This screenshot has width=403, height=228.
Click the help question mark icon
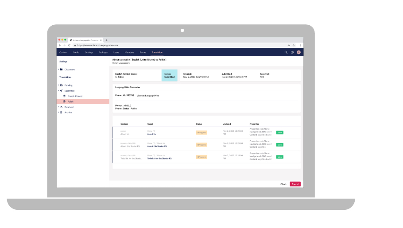(292, 52)
